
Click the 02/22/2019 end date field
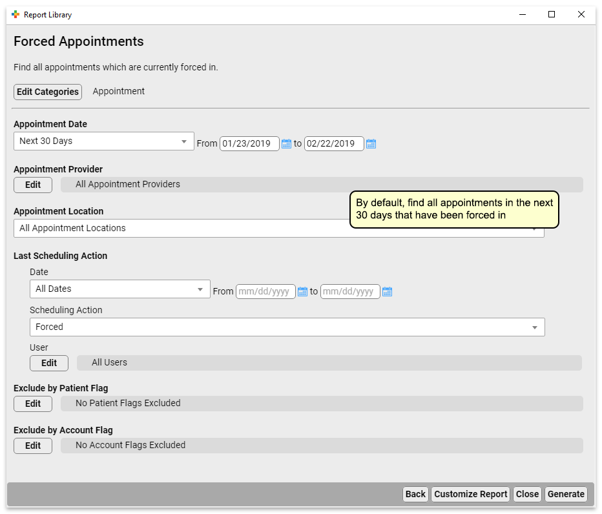[334, 143]
